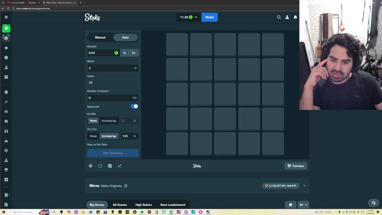Click the infinity icon in Number of Games
This screenshot has width=382, height=215.
[135, 98]
